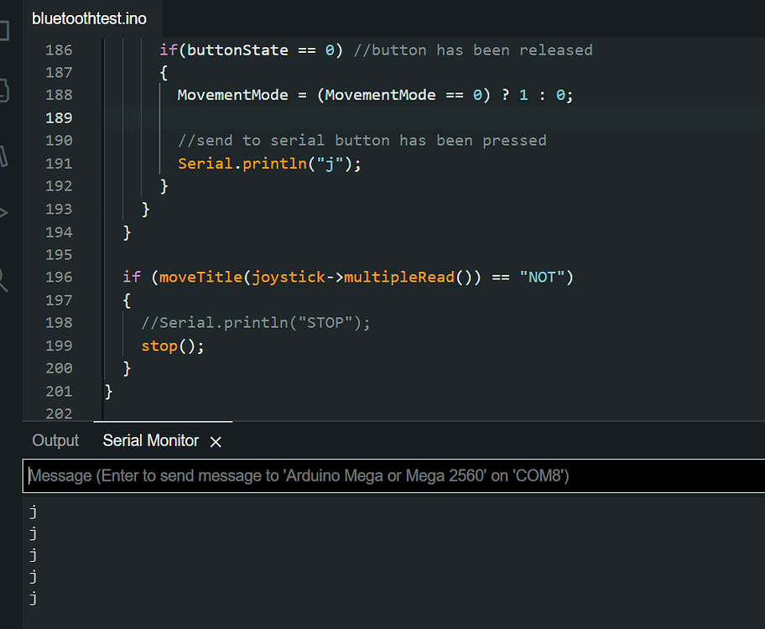Image resolution: width=765 pixels, height=629 pixels.
Task: Close the Serial Monitor panel tab
Action: (215, 442)
